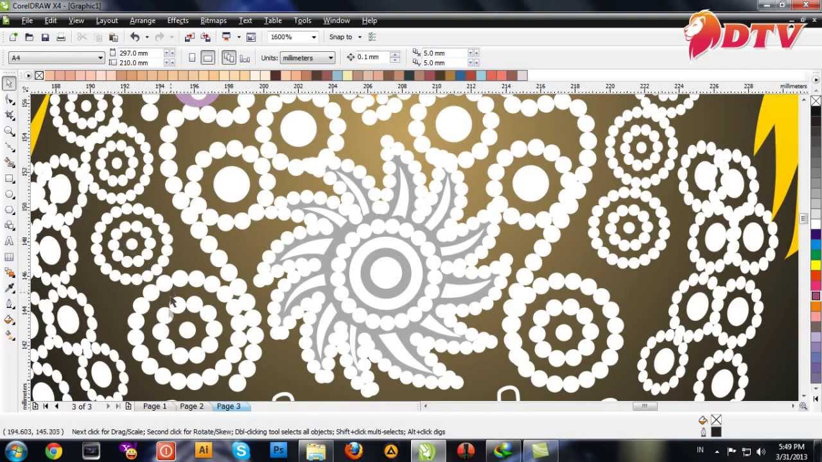Image resolution: width=822 pixels, height=462 pixels.
Task: Click the Import icon
Action: 189,37
